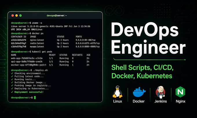Screen dimensions: 197x118
Task: Click 'Pulling latest code...' line
Action: [x=27, y=76]
